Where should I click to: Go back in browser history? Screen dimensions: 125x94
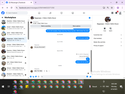pyautogui.click(x=3, y=8)
